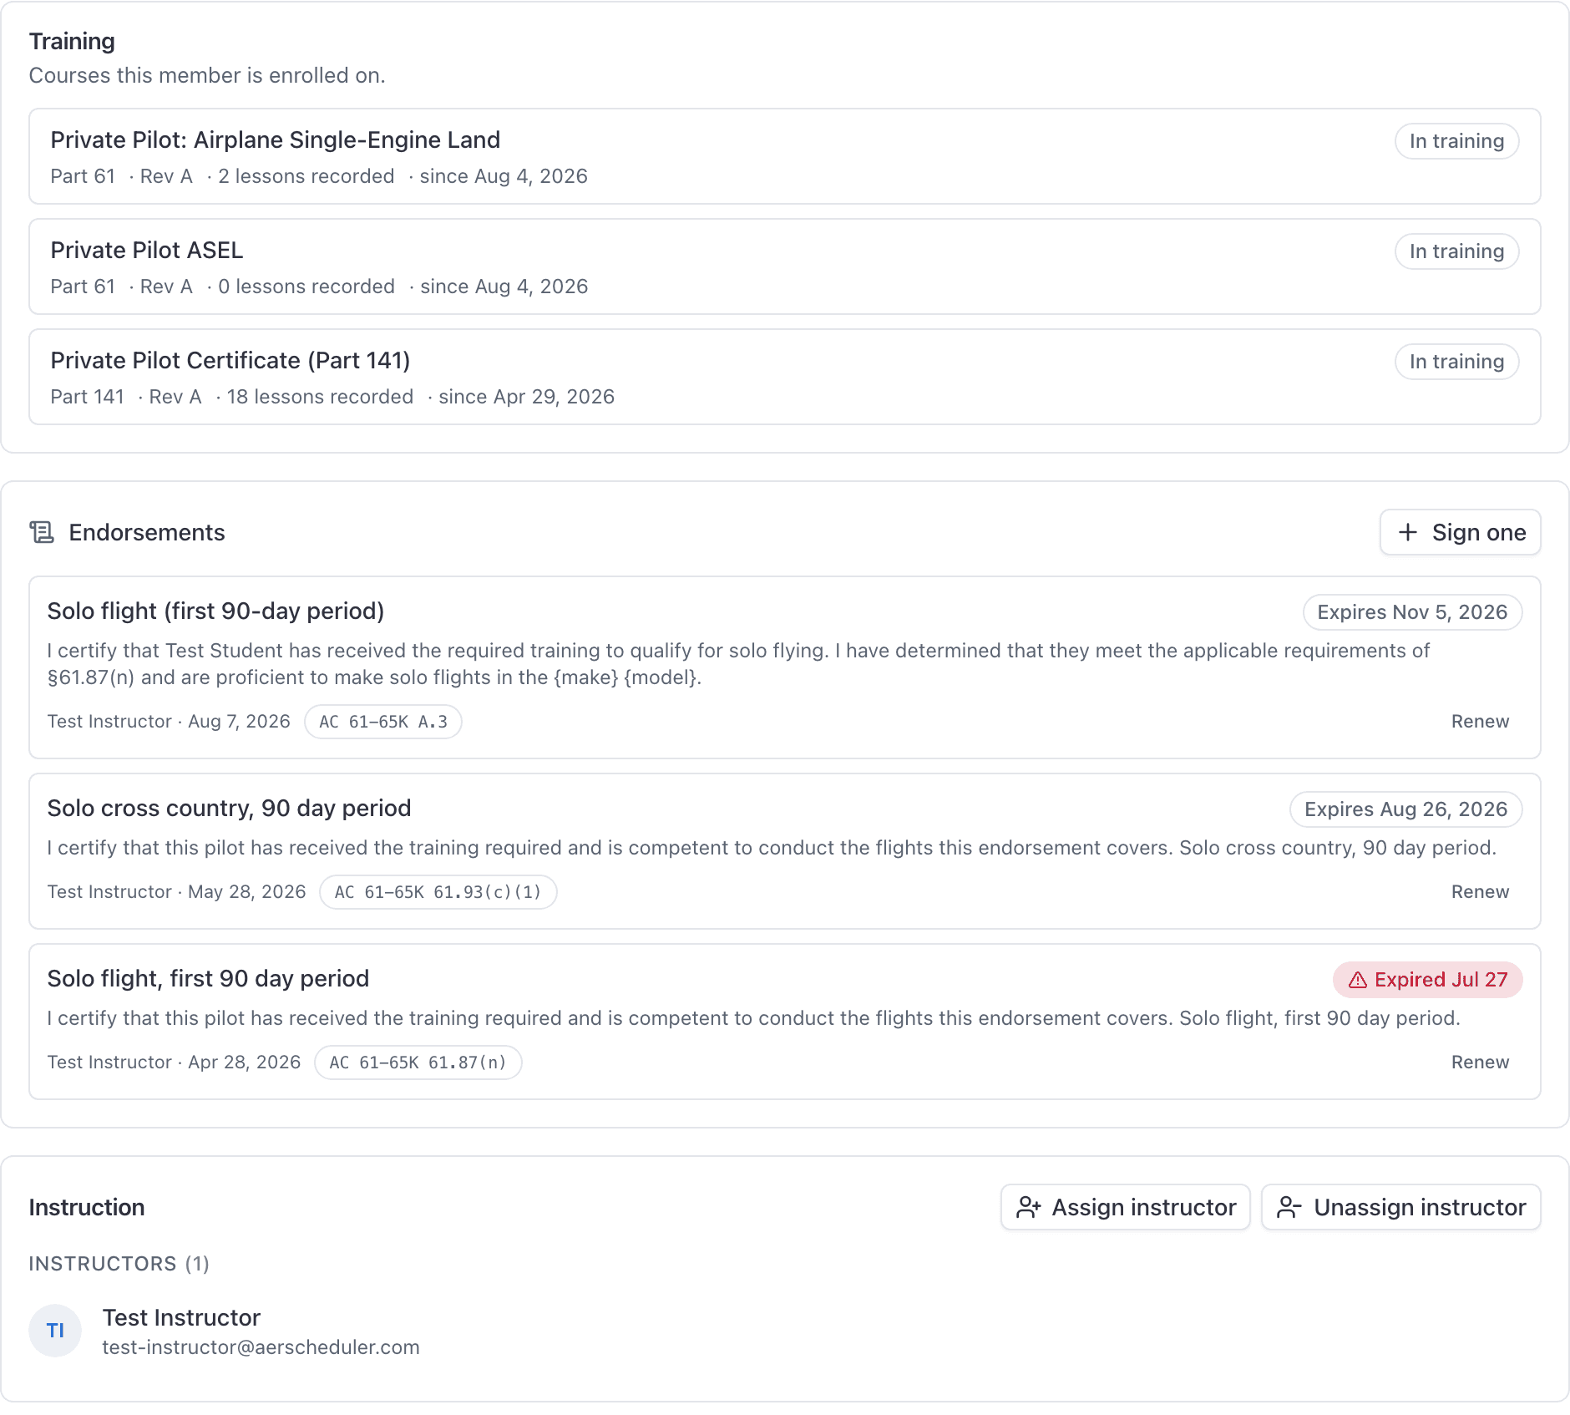This screenshot has height=1415, width=1570.
Task: Open the Private Pilot Certificate (Part 141) course
Action: tap(785, 377)
